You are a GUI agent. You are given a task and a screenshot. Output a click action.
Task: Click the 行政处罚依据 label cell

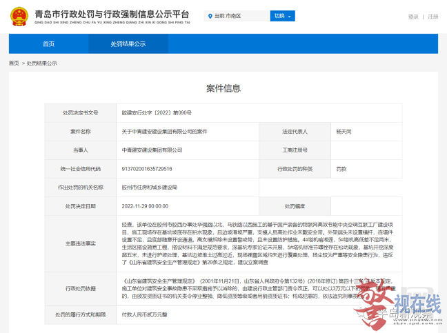[81, 289]
